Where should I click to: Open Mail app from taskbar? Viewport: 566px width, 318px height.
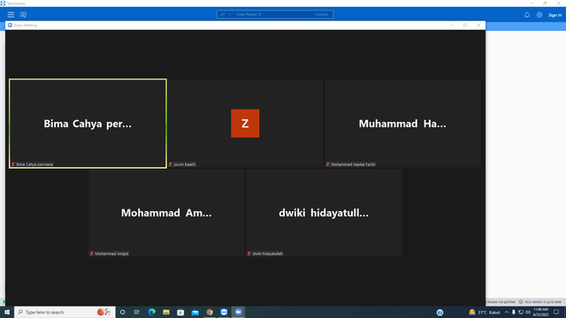coord(195,312)
